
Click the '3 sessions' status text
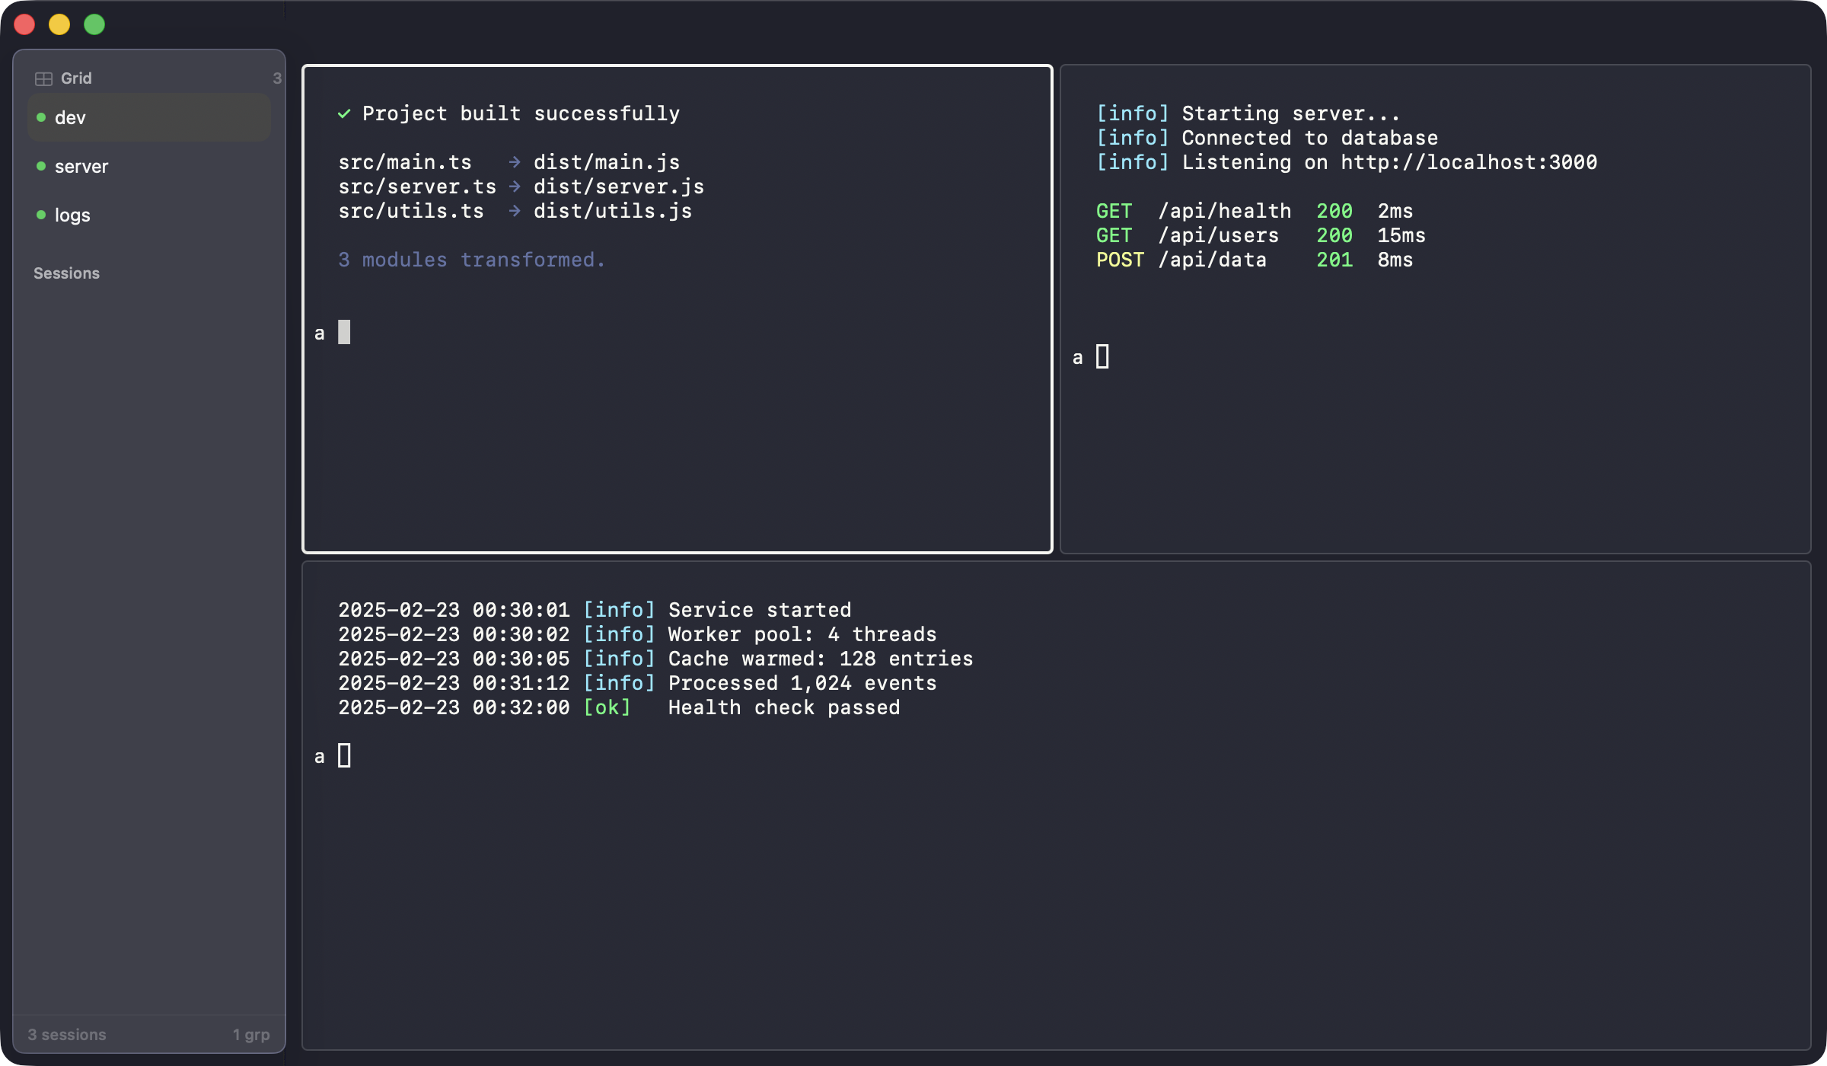[x=67, y=1035]
